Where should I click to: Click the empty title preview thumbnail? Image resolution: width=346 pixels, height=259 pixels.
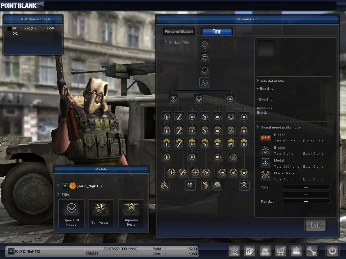tap(266, 48)
